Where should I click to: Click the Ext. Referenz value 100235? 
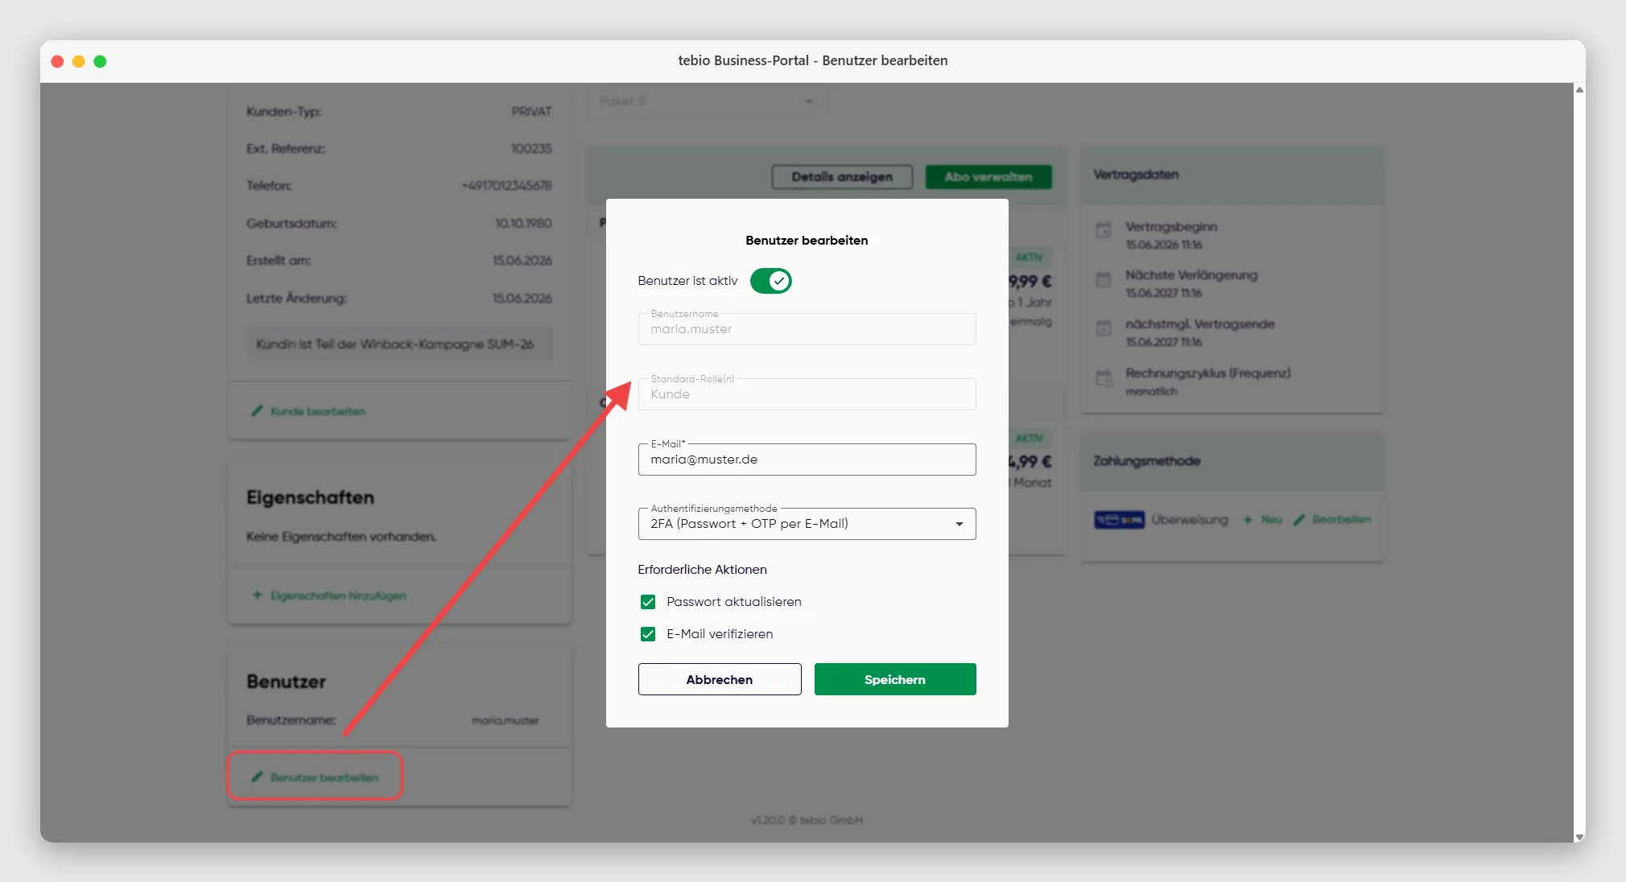point(531,149)
